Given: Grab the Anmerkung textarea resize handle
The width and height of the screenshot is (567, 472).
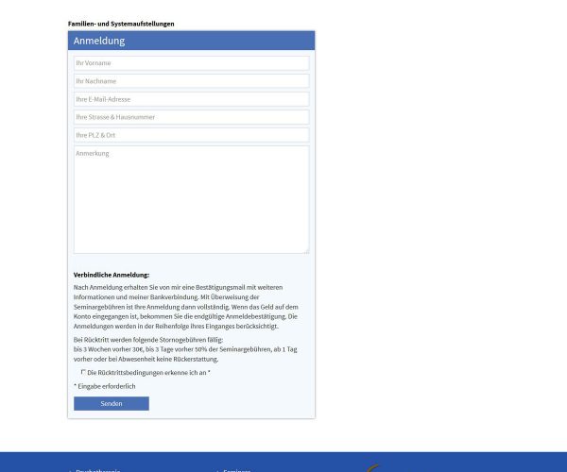Looking at the screenshot, I should [306, 251].
